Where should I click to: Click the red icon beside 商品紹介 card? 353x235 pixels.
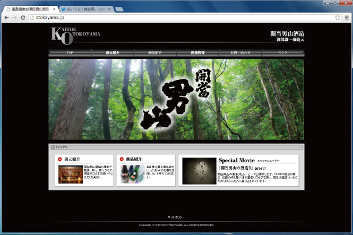point(122,159)
